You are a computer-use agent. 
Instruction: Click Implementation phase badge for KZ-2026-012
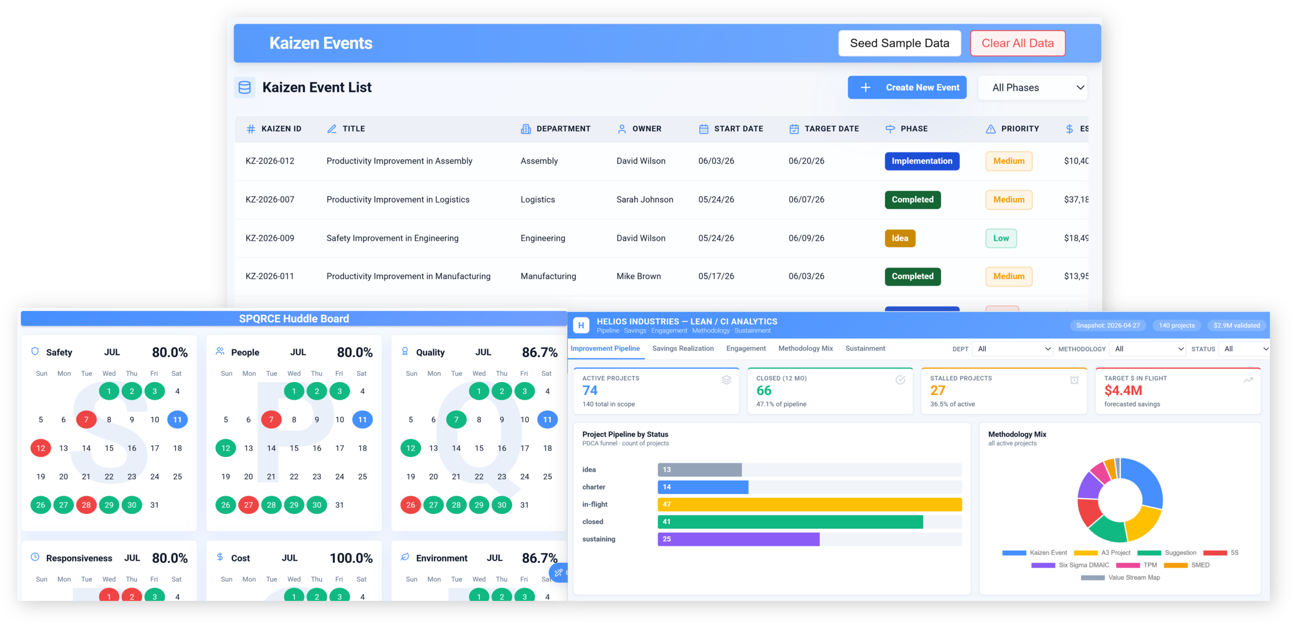pos(922,161)
